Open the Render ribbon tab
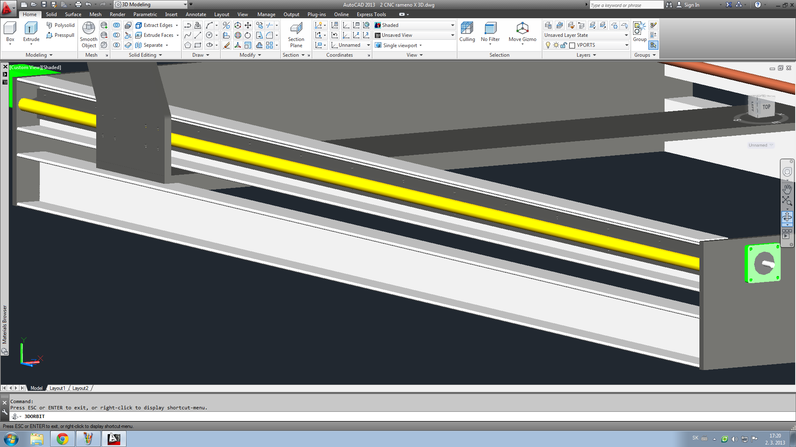Image resolution: width=796 pixels, height=447 pixels. click(117, 14)
